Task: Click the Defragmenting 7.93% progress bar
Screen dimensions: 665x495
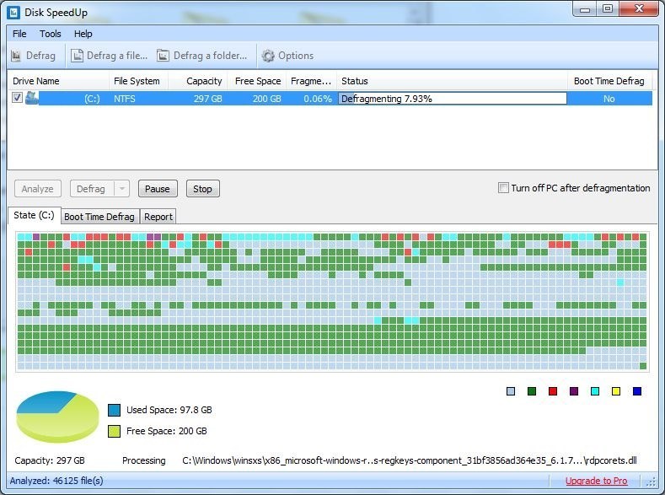Action: (453, 99)
